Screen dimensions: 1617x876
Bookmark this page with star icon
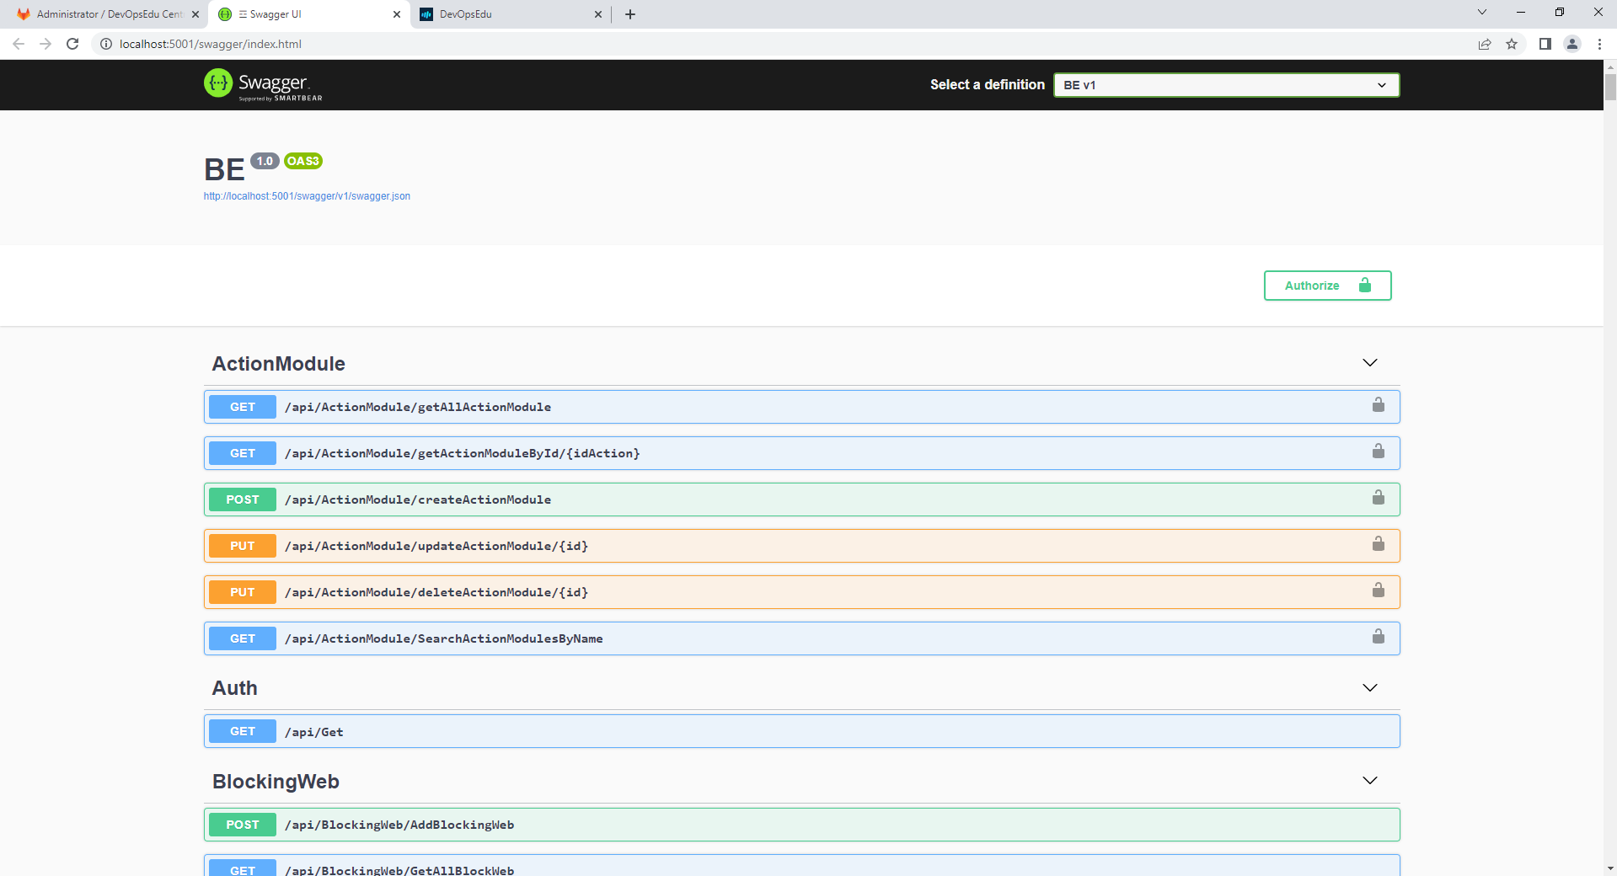1512,44
